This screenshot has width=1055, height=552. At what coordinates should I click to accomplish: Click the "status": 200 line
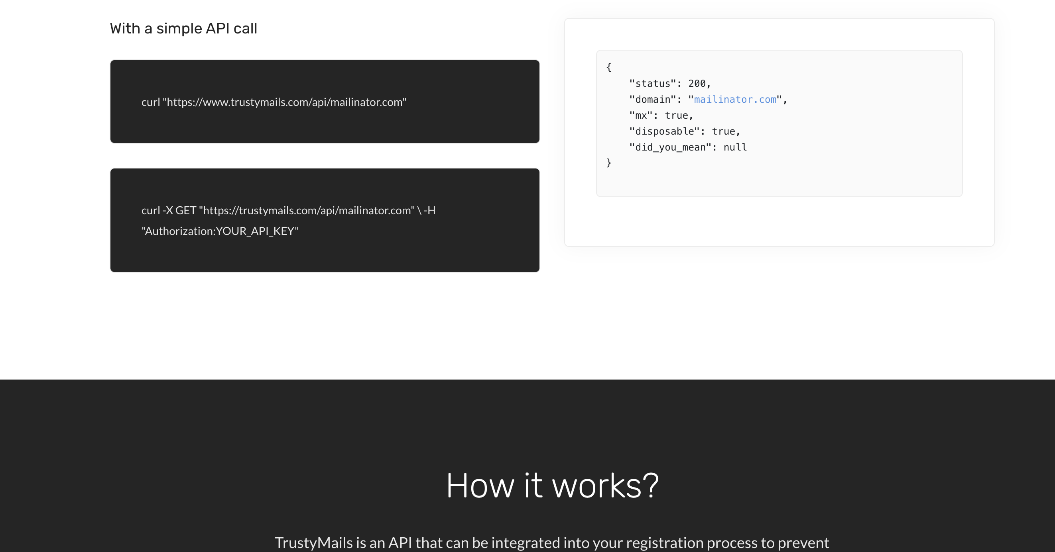[x=669, y=84]
